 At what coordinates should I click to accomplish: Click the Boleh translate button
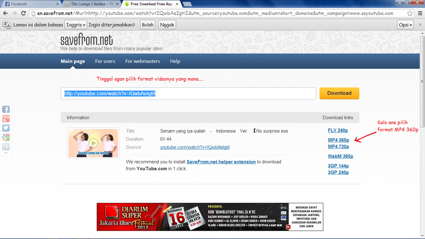[x=147, y=25]
